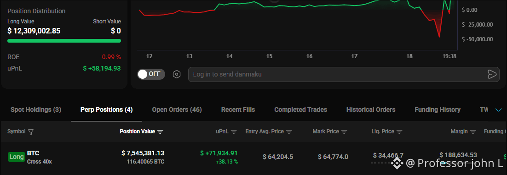Click mark price $ 64,774.0
Image resolution: width=507 pixels, height=175 pixels.
333,157
